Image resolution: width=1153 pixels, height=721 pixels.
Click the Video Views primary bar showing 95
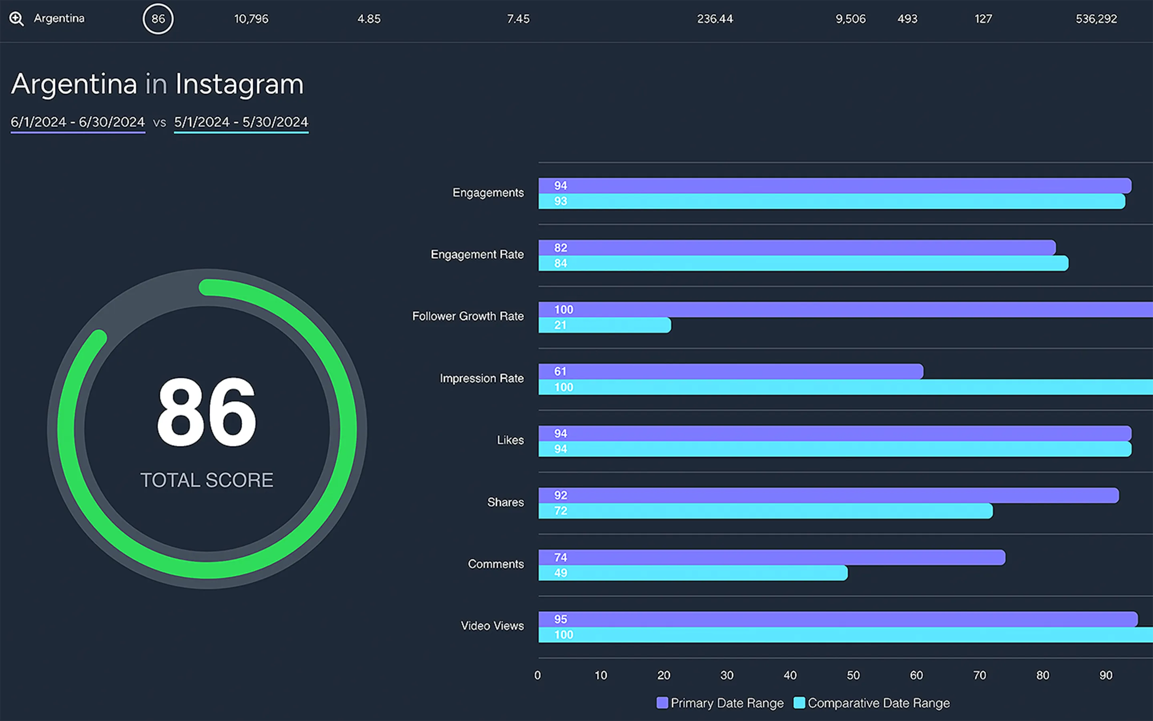(x=838, y=619)
